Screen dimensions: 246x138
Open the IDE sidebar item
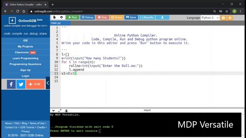[25, 41]
